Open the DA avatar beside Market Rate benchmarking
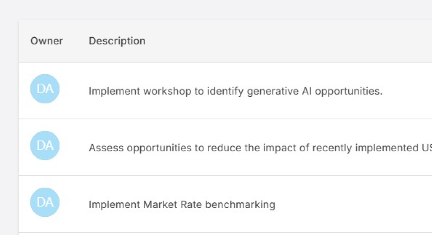The height and width of the screenshot is (235, 432). tap(45, 202)
